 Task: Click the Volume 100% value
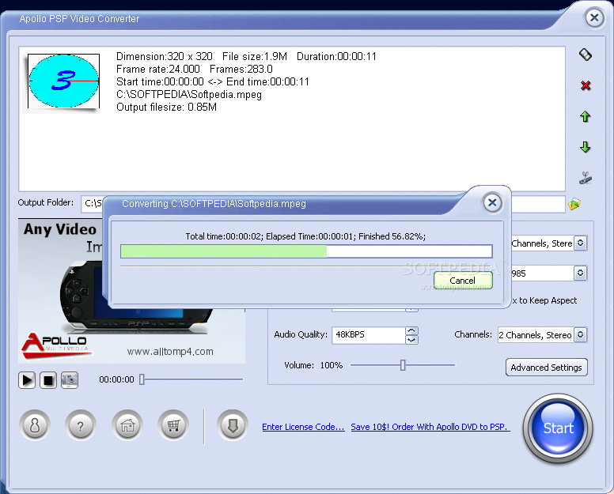click(332, 365)
